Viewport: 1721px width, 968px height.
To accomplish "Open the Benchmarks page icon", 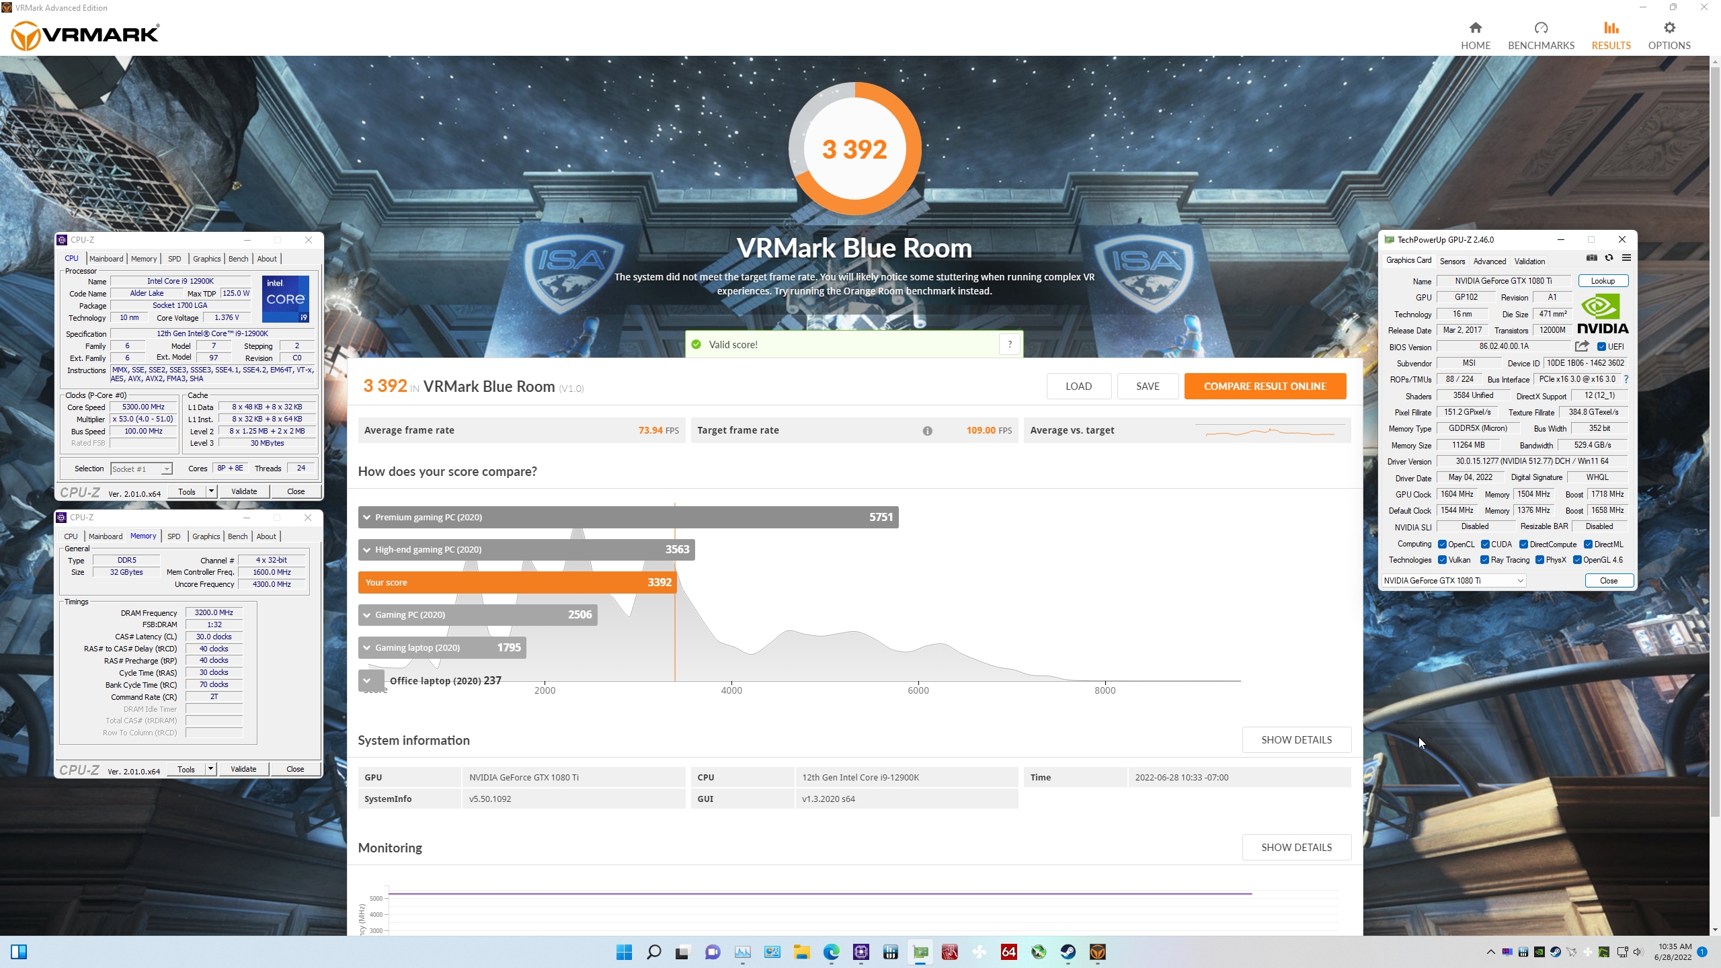I will point(1541,28).
